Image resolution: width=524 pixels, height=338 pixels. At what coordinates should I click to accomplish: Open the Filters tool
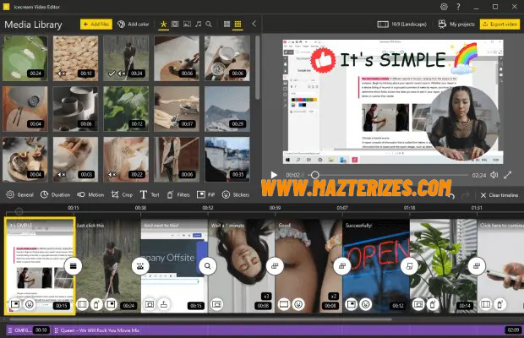[178, 194]
